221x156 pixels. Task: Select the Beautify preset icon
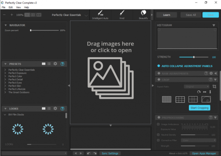(x=143, y=15)
